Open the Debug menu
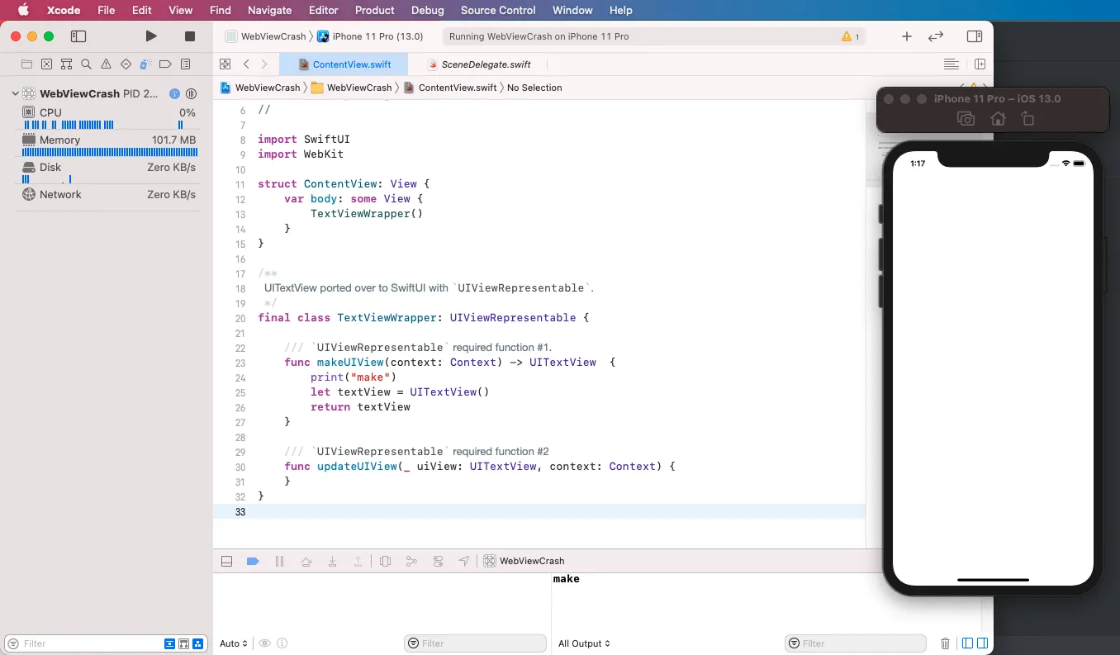This screenshot has height=655, width=1120. [x=427, y=10]
